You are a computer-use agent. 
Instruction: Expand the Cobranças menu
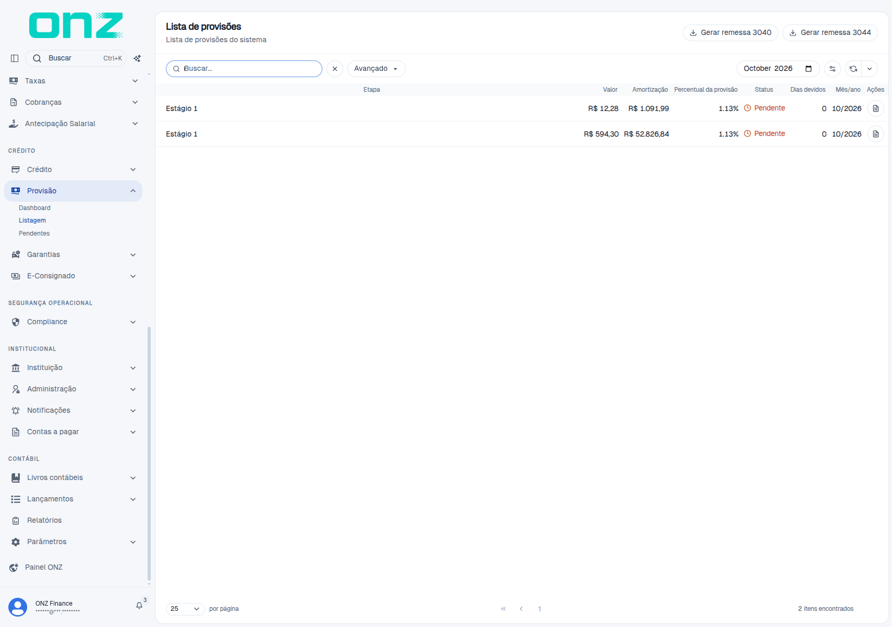pyautogui.click(x=73, y=102)
